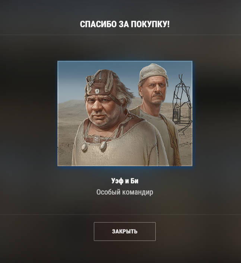The image size is (241, 263).
Task: Click the brown shoulder strap of the rear man
Action: pyautogui.click(x=171, y=134)
